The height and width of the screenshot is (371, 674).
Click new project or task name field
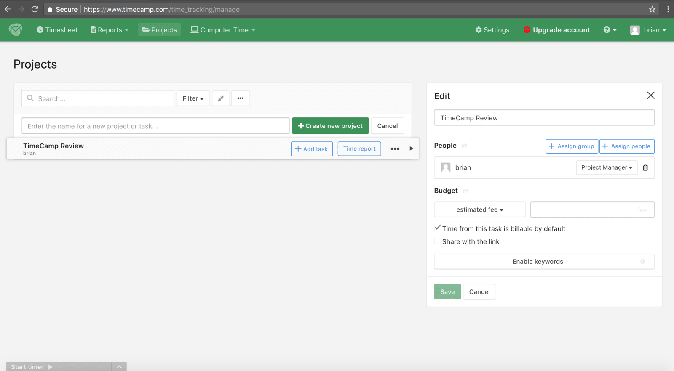click(155, 126)
